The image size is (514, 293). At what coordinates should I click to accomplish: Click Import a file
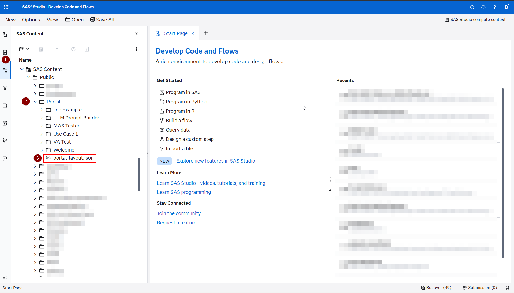coord(176,149)
